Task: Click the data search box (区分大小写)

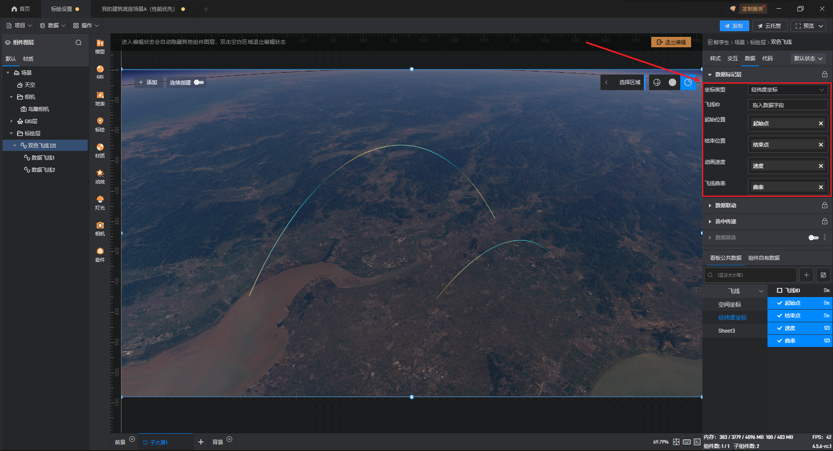Action: (x=750, y=275)
